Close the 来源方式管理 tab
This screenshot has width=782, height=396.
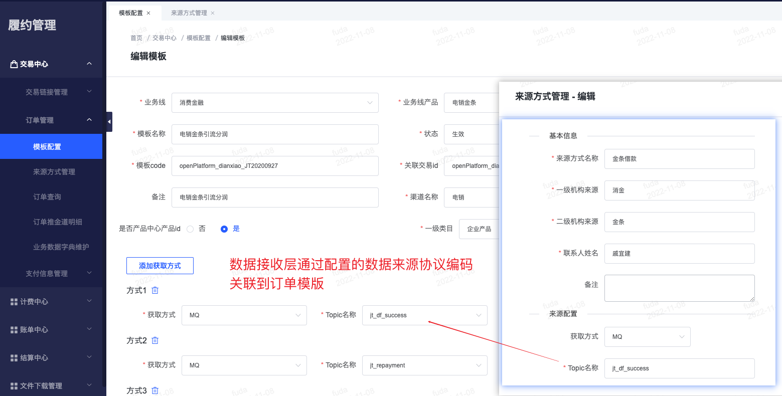click(213, 13)
